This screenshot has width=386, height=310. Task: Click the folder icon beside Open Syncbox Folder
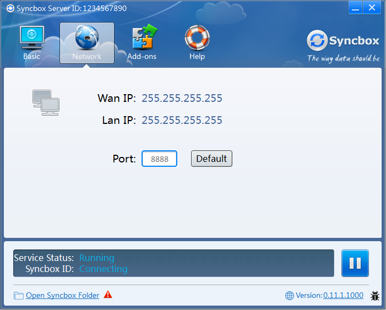point(19,296)
